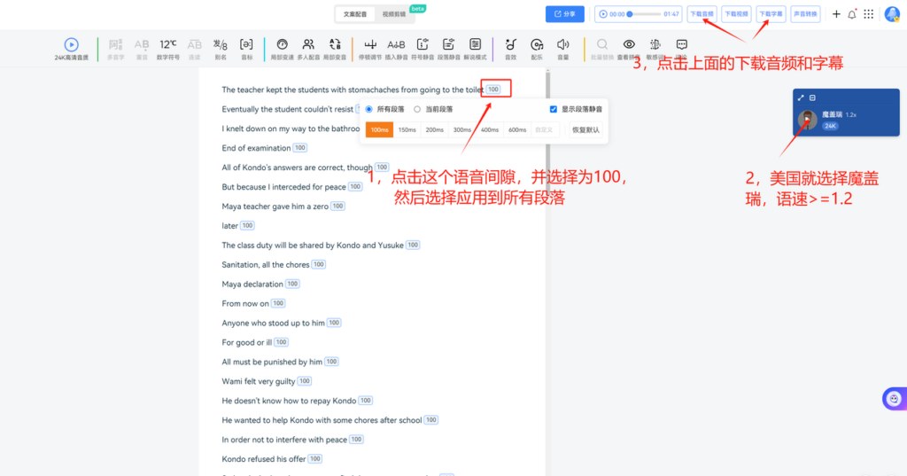Open the 敏感词 sensitive words tool

pyautogui.click(x=655, y=49)
